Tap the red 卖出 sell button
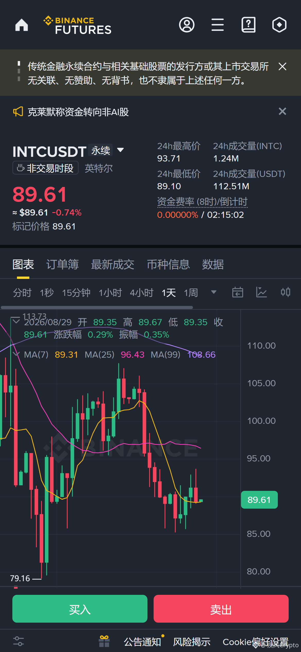Viewport: 301px width, 652px height. pos(221,609)
